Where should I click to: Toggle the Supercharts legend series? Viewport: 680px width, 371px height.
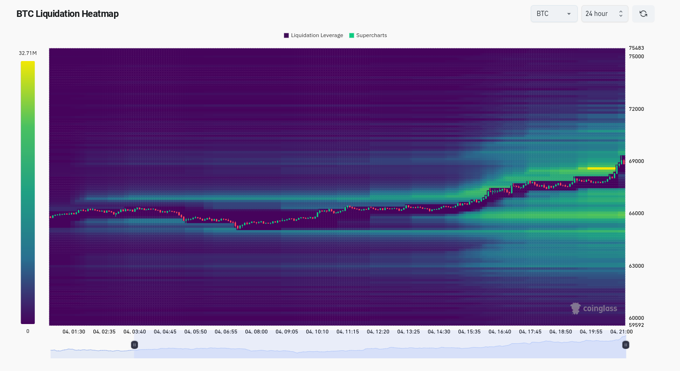click(x=368, y=35)
